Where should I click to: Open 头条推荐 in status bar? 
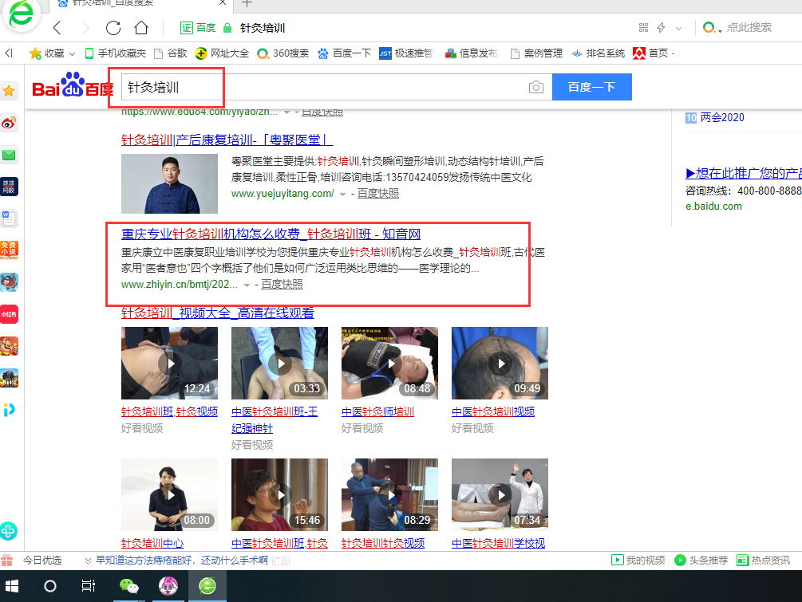[701, 560]
